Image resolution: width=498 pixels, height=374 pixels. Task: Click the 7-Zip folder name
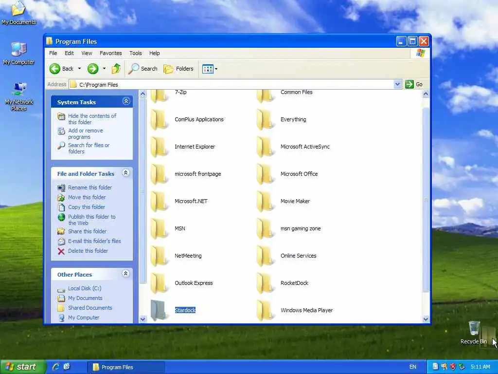(181, 92)
